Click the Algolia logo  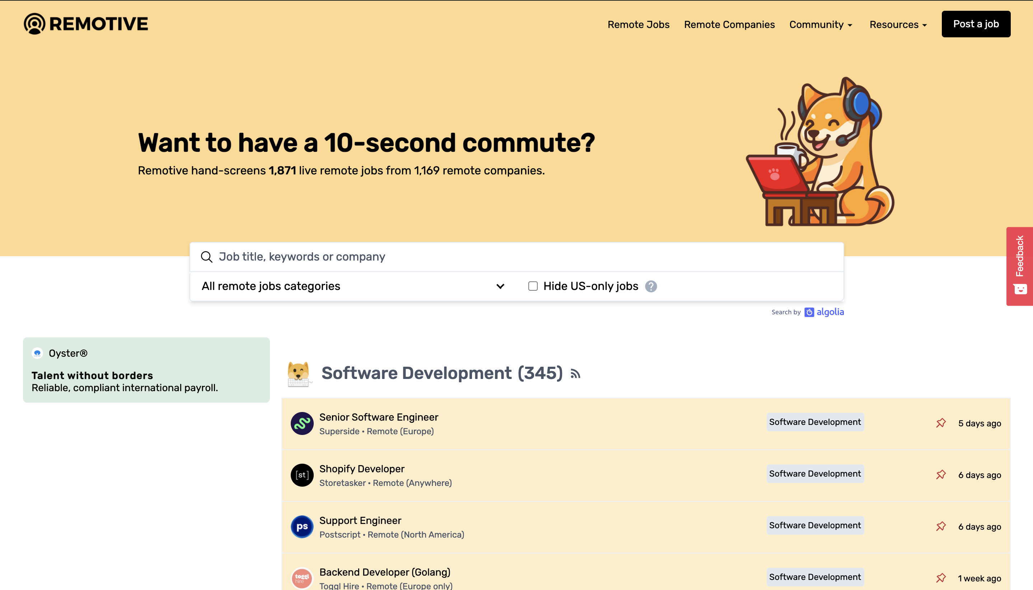pos(824,312)
